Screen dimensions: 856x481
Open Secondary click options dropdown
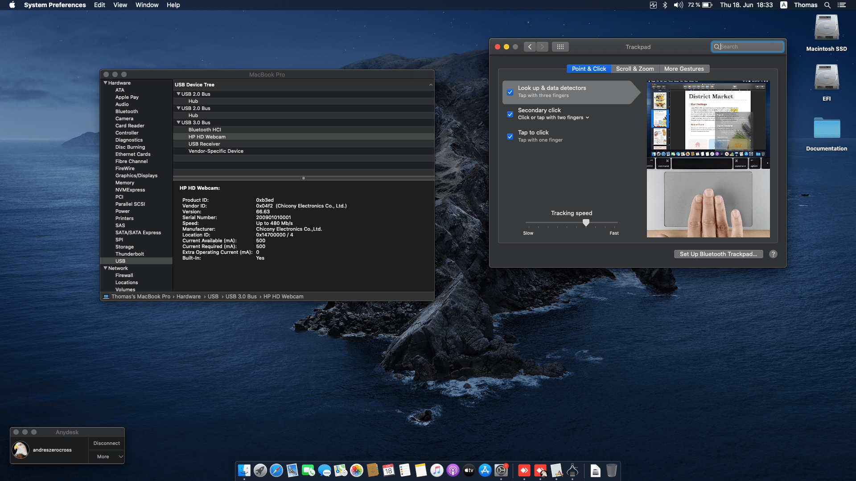554,118
